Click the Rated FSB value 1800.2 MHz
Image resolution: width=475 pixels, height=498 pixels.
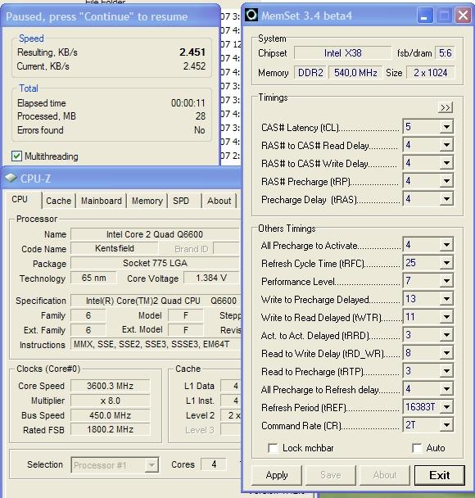click(x=111, y=429)
